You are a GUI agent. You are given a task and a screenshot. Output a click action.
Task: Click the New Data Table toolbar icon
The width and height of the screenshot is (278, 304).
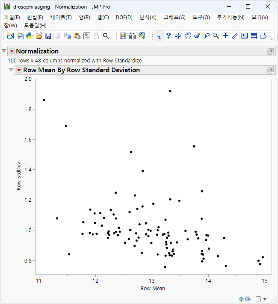(10, 36)
